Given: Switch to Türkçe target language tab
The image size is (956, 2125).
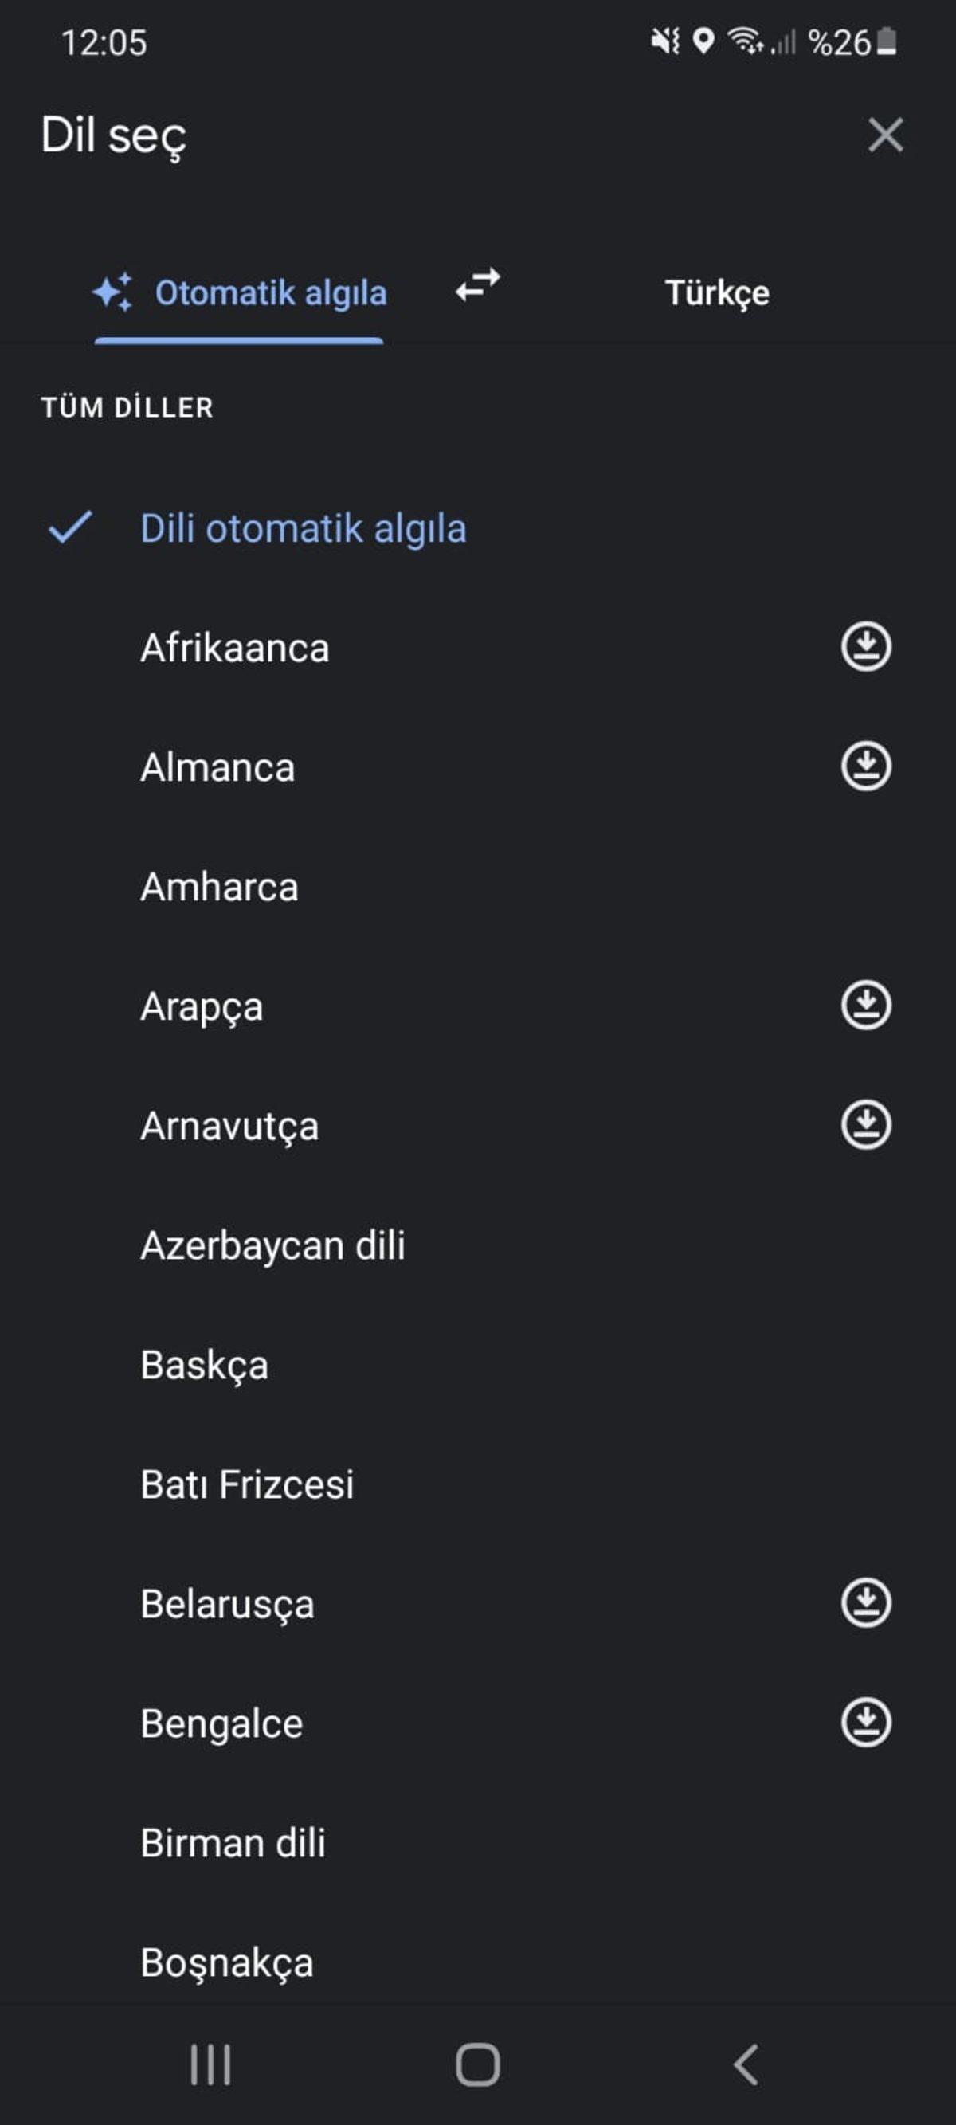Looking at the screenshot, I should tap(717, 293).
